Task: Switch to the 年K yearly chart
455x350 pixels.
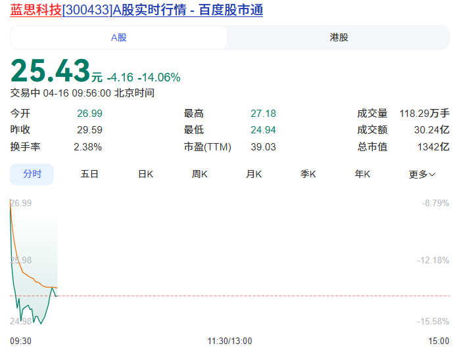Action: pos(362,174)
